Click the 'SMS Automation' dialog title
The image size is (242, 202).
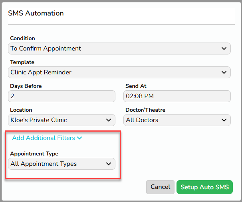point(36,13)
